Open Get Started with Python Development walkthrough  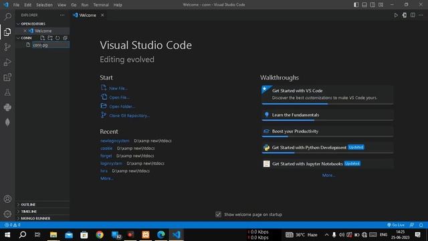(327, 147)
